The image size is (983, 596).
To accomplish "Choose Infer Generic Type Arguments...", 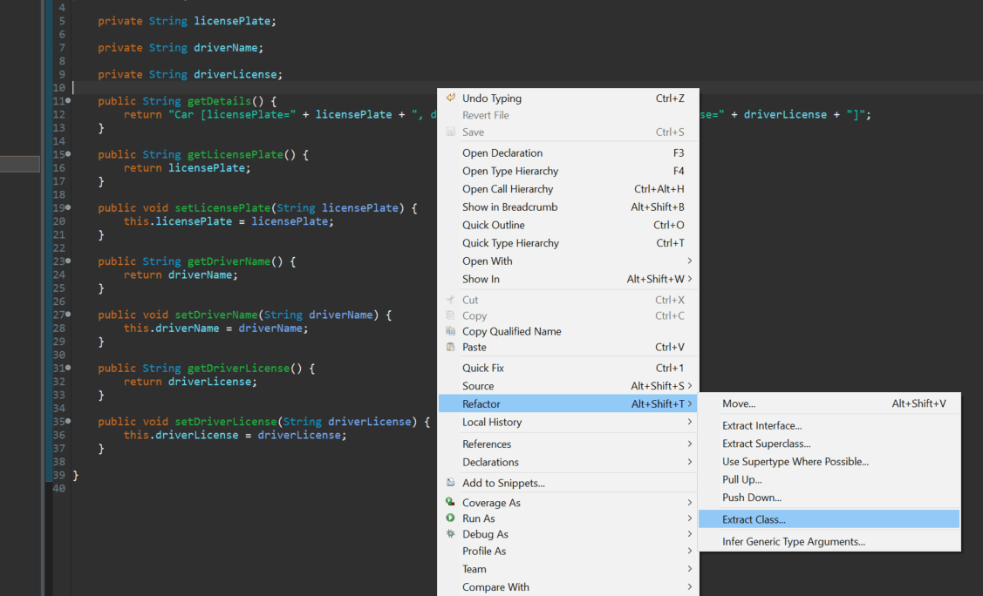I will pos(829,541).
